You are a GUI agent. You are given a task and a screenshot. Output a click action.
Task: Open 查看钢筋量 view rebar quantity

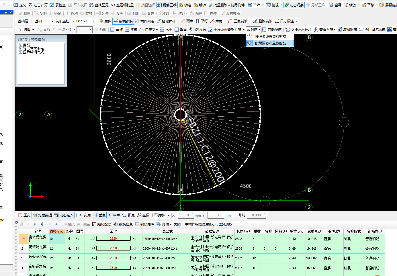point(122,5)
